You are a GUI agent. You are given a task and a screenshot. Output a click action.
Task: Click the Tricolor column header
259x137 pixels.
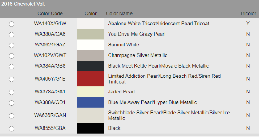(248, 14)
